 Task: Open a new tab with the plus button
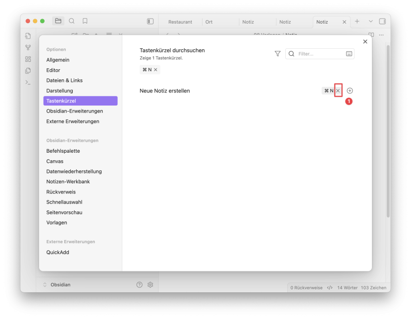point(357,22)
